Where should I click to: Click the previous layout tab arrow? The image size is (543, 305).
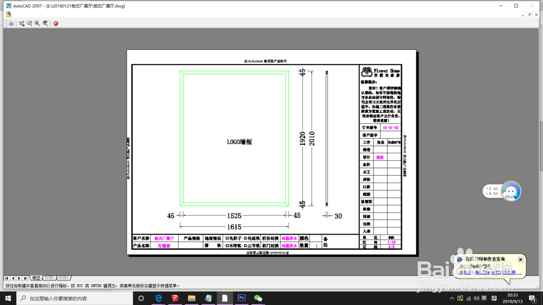[13, 278]
